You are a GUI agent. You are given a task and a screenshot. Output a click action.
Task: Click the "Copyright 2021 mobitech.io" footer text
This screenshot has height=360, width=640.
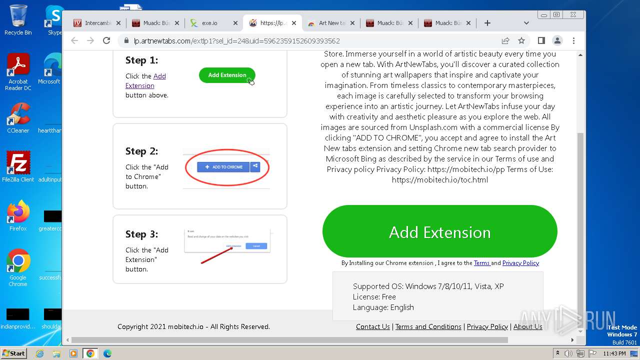coord(160,326)
